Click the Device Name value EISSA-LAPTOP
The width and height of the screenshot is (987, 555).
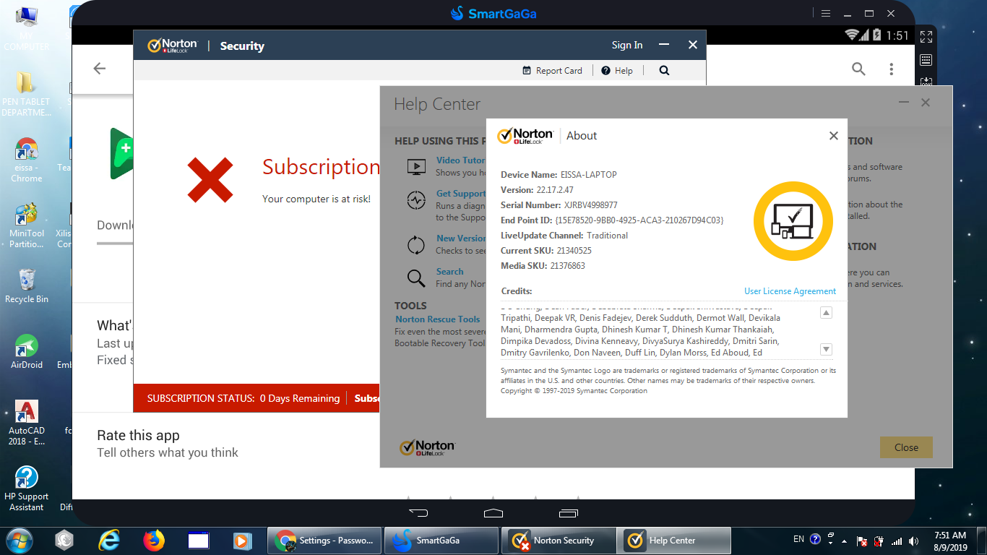[588, 175]
